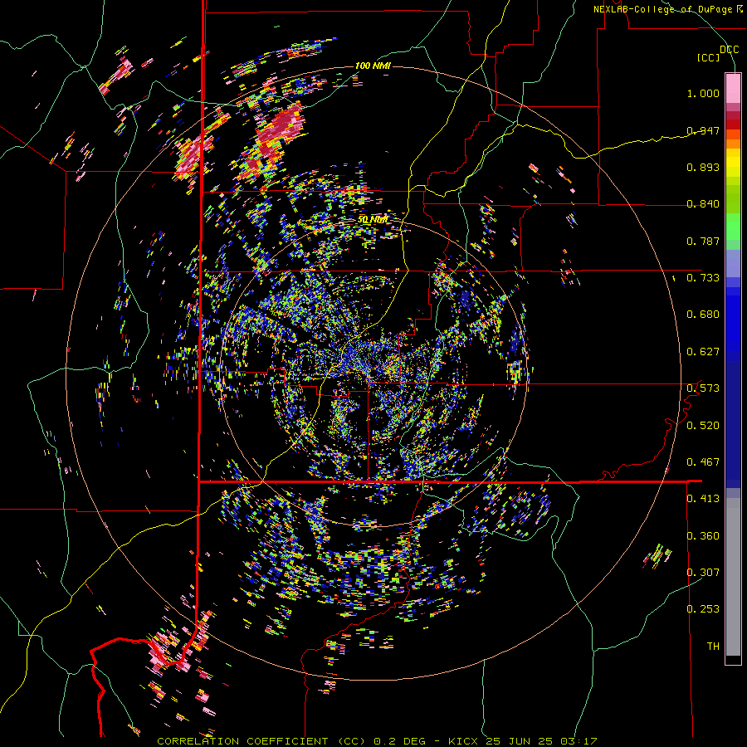Click the 0.520 scale value
The width and height of the screenshot is (747, 747).
point(703,426)
